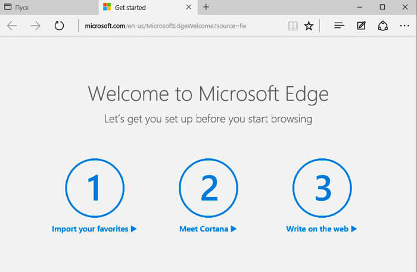Screen dimensions: 417x272
Task: Make a Web Note pencil icon
Action: point(361,26)
